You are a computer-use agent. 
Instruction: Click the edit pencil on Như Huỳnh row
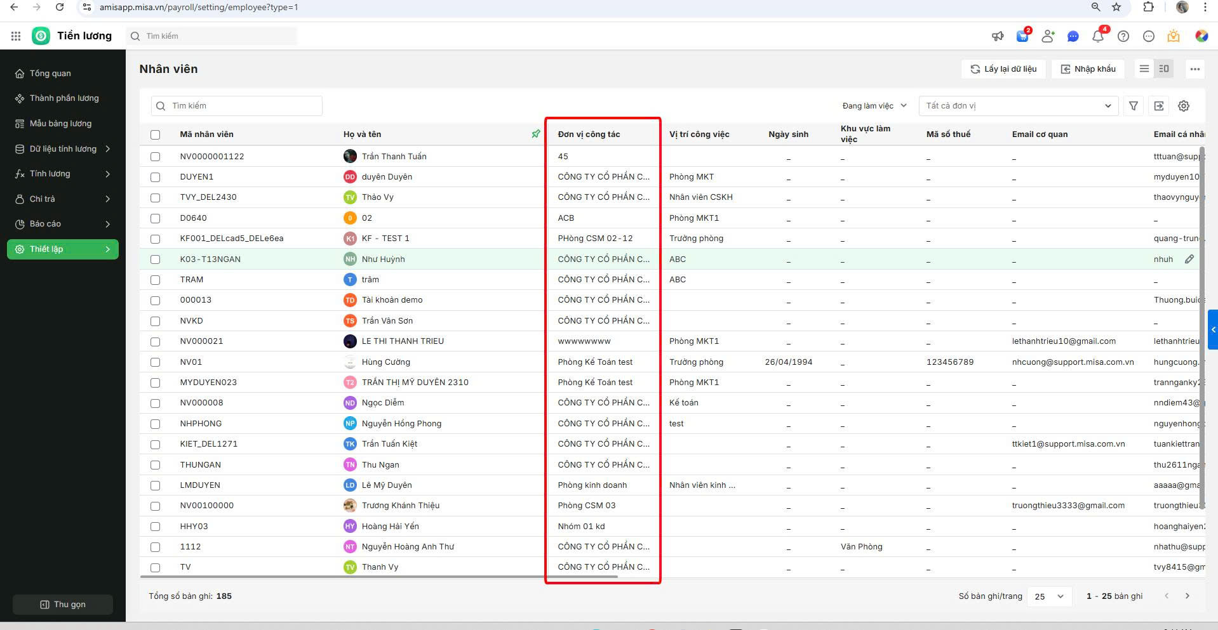point(1189,259)
